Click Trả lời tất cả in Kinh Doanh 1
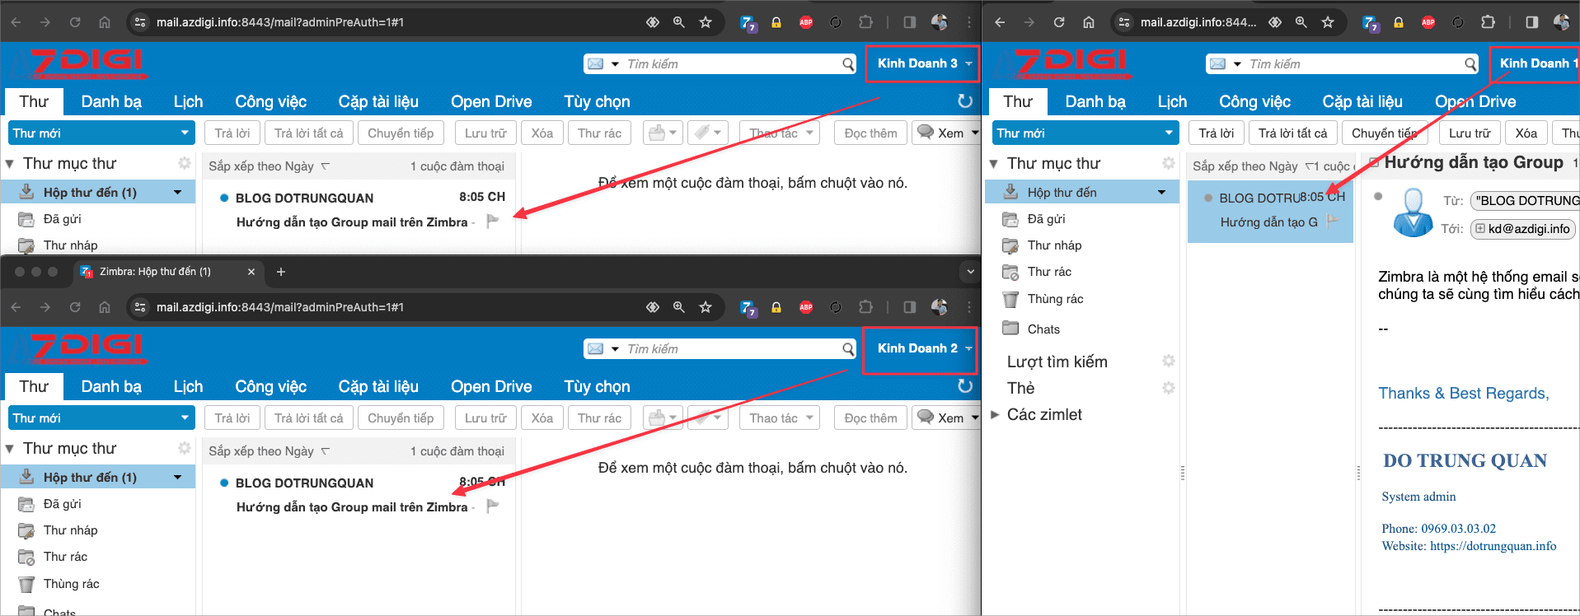The height and width of the screenshot is (616, 1580). (x=1292, y=133)
